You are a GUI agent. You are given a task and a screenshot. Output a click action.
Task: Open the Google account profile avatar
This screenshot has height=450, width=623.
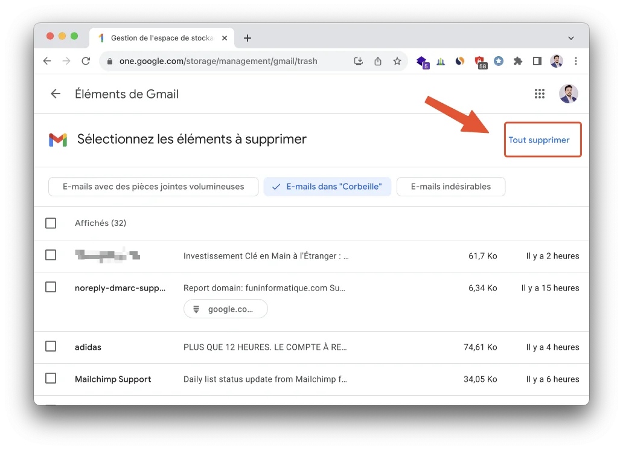tap(568, 94)
